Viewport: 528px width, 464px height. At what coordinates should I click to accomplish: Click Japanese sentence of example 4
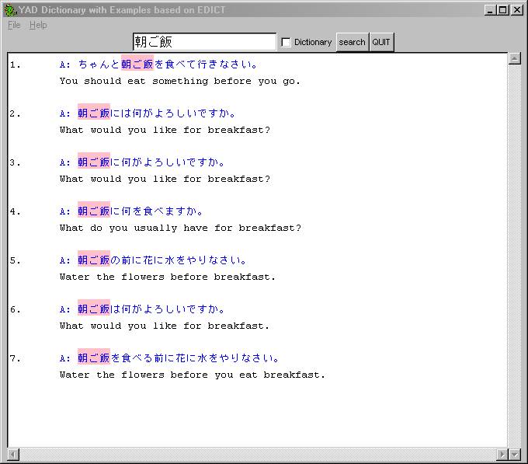[140, 211]
